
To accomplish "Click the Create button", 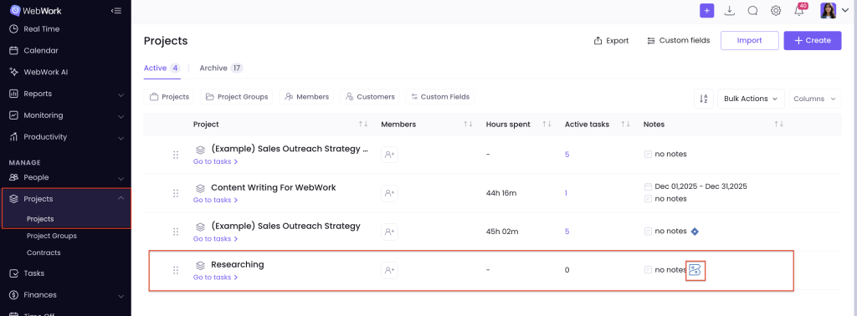I will (812, 40).
